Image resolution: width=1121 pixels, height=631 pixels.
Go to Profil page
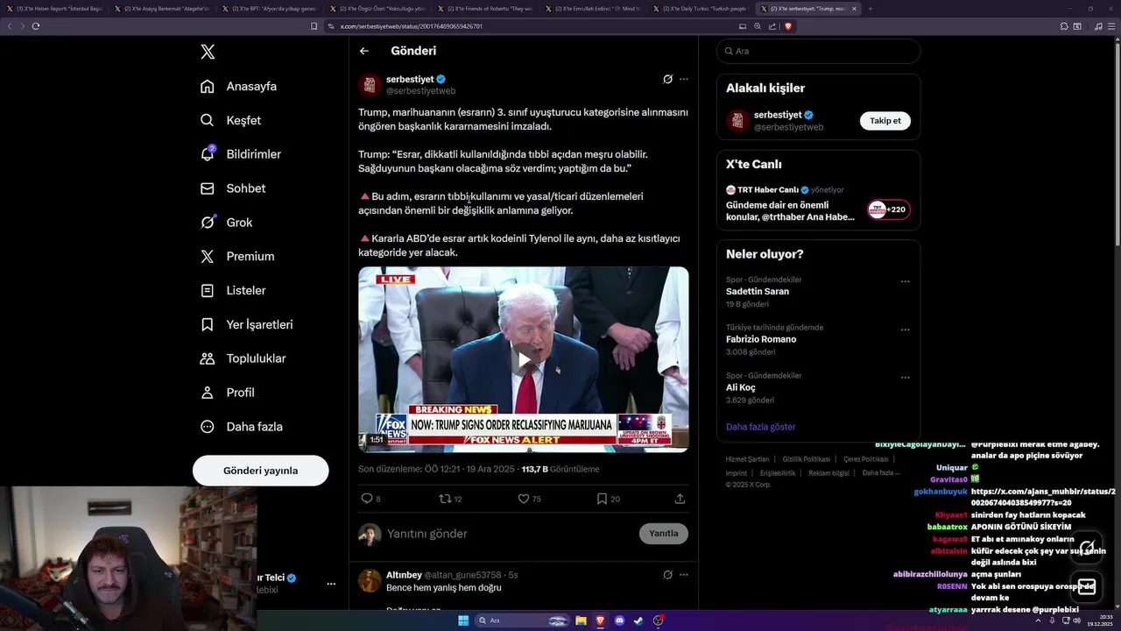coord(227,393)
